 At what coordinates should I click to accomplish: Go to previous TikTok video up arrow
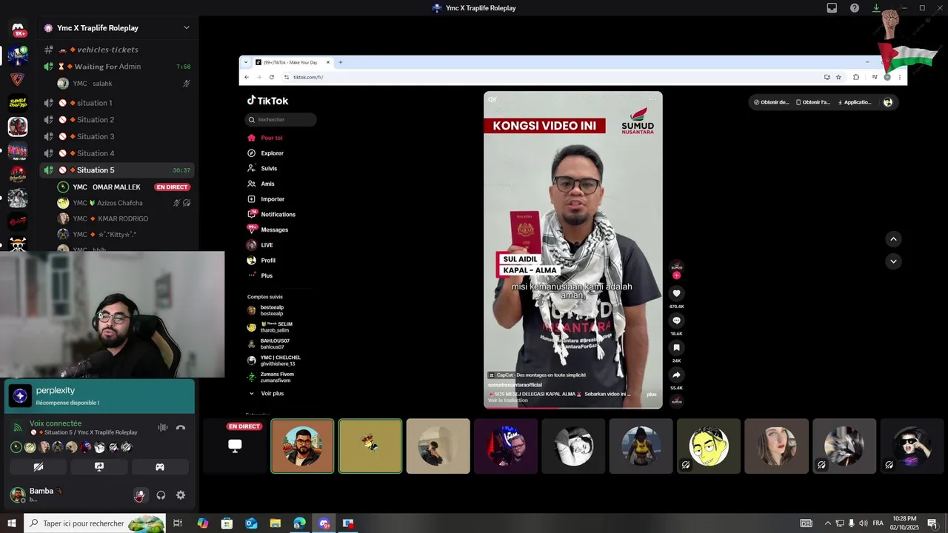coord(893,239)
